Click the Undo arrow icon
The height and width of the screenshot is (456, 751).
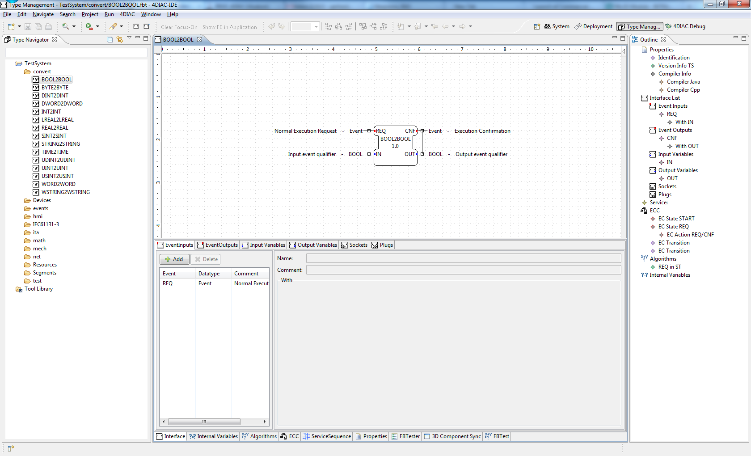(x=272, y=26)
